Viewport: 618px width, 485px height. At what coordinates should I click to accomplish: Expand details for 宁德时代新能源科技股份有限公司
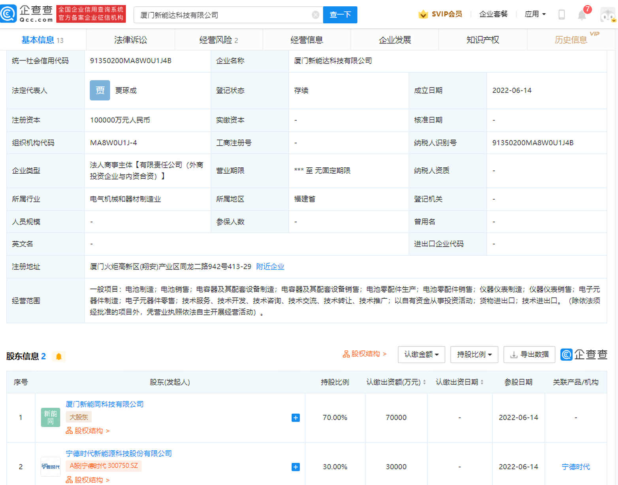[x=296, y=467]
